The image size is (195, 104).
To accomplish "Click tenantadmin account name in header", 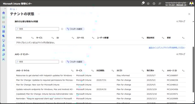I will (x=177, y=3).
